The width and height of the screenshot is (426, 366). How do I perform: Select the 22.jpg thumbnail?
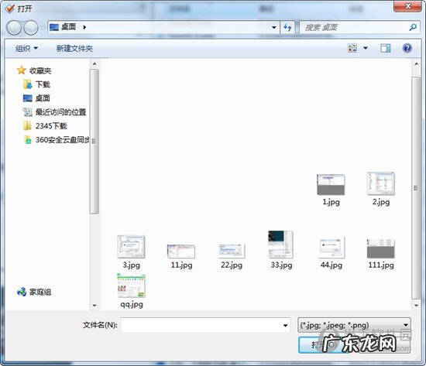[232, 251]
